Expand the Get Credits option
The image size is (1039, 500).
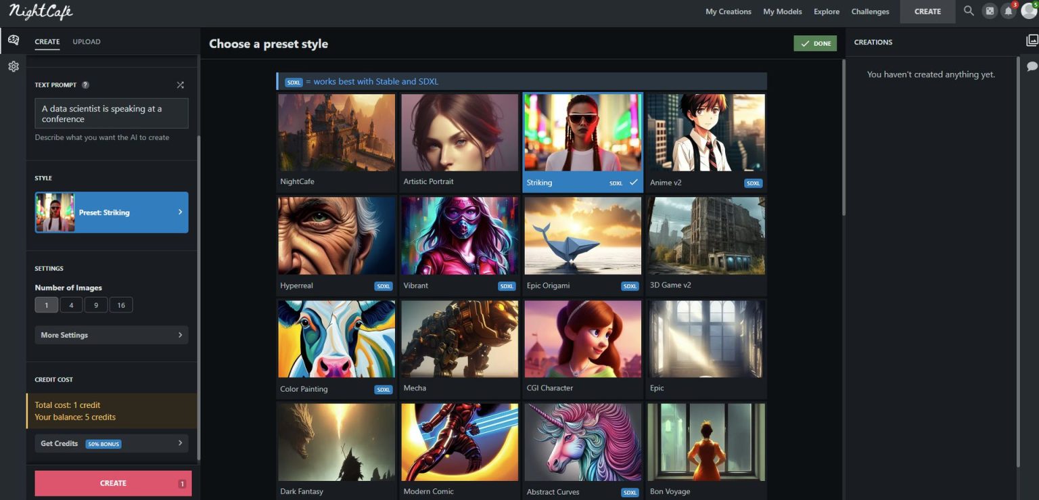(x=112, y=443)
